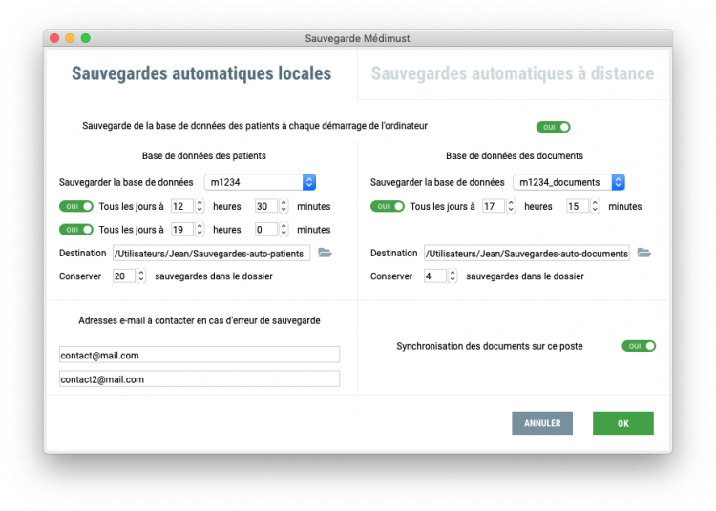
Task: Click the ANNULER button
Action: click(x=542, y=423)
